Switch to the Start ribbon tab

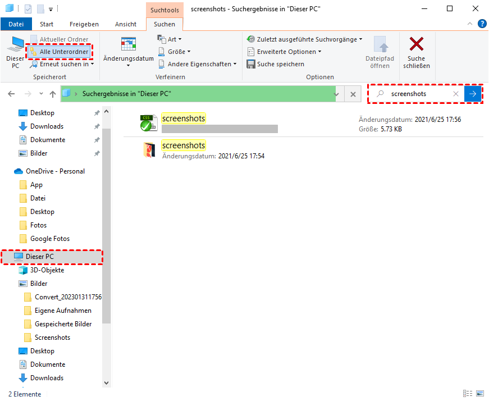(47, 24)
